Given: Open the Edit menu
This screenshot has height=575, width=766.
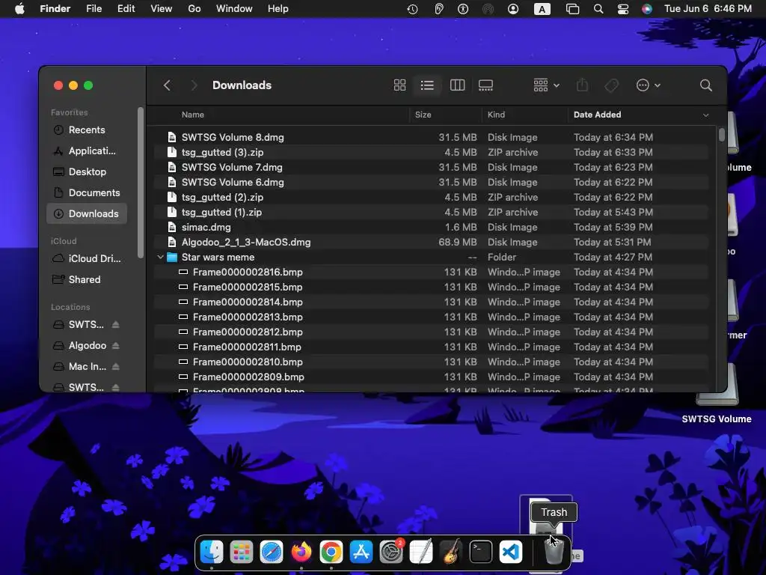Looking at the screenshot, I should (x=126, y=9).
